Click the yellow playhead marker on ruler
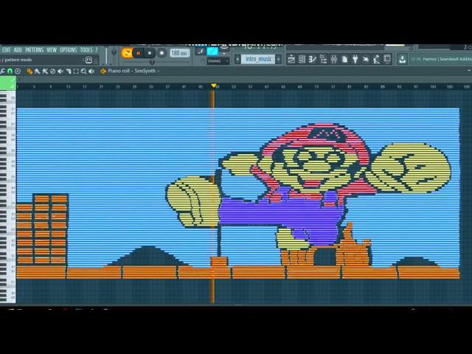This screenshot has height=354, width=472. pyautogui.click(x=214, y=86)
